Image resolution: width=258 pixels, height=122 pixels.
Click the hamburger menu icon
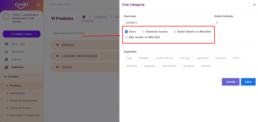coord(38,5)
